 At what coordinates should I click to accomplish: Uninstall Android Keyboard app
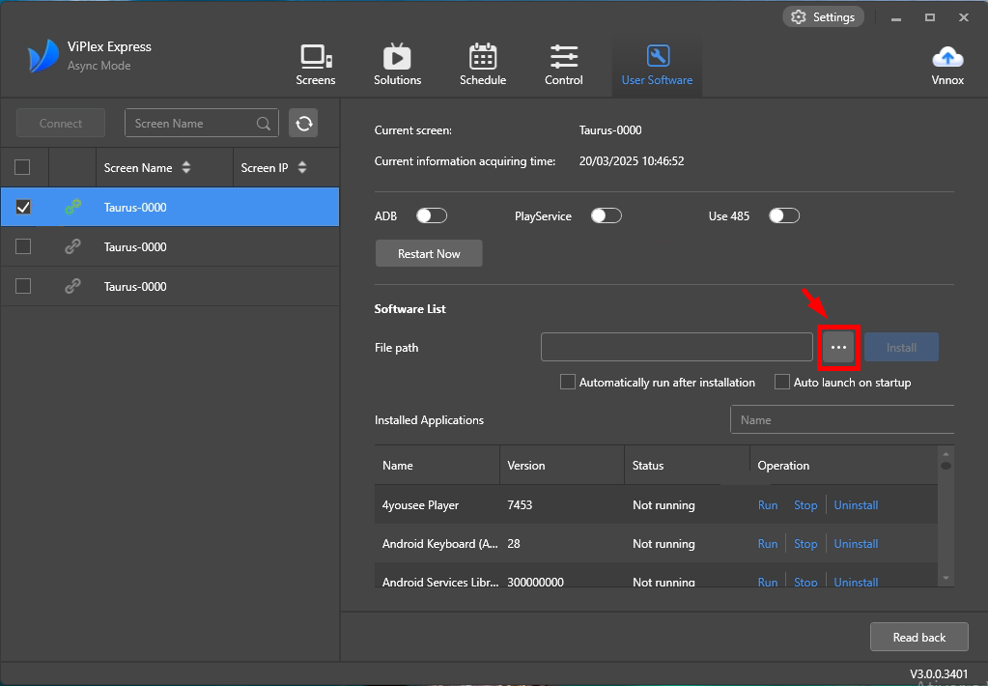pos(856,544)
